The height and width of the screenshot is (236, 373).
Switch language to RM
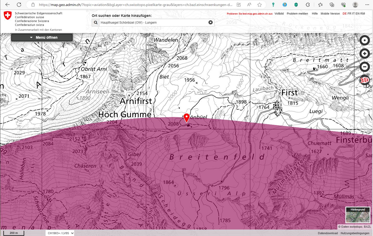363,14
